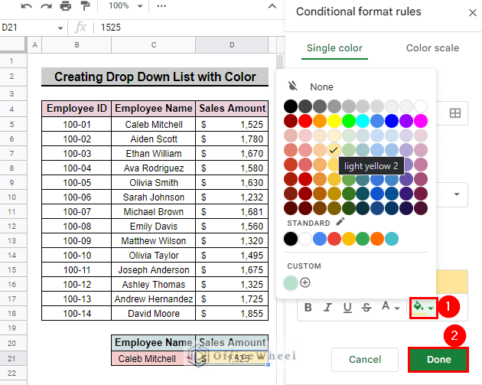This screenshot has height=385, width=482.
Task: Open the three-dot more toolbar options
Action: pos(161,6)
